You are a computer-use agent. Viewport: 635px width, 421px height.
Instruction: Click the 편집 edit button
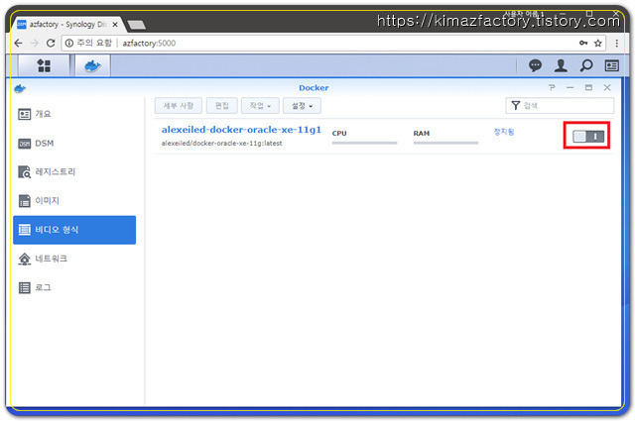[x=221, y=106]
